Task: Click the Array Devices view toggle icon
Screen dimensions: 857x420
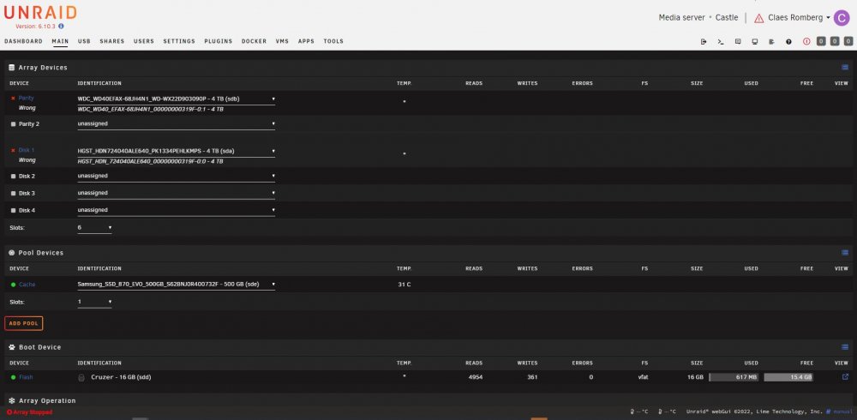Action: (x=845, y=67)
